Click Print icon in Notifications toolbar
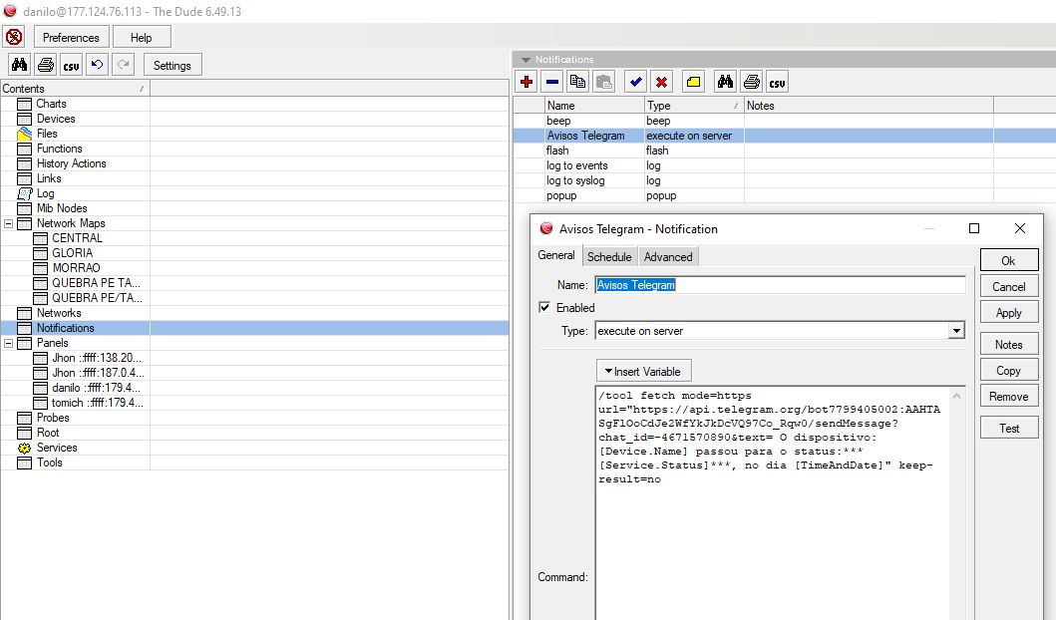The width and height of the screenshot is (1056, 620). [751, 82]
